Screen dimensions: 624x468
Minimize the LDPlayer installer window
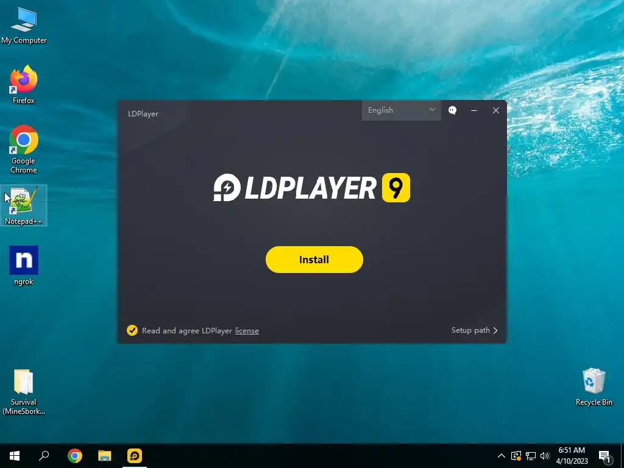coord(474,110)
